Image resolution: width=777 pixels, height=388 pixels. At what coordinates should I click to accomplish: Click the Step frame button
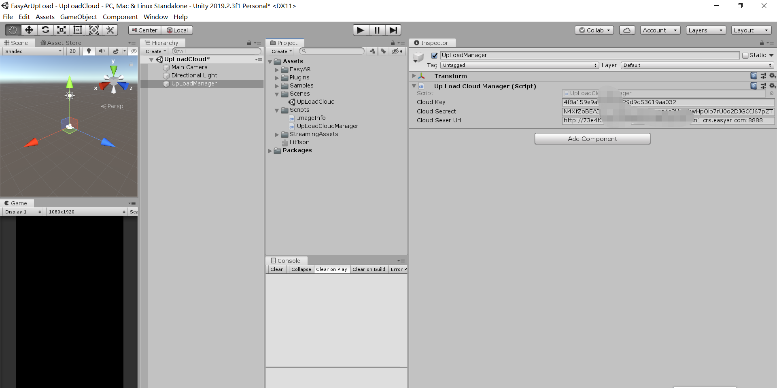coord(393,30)
